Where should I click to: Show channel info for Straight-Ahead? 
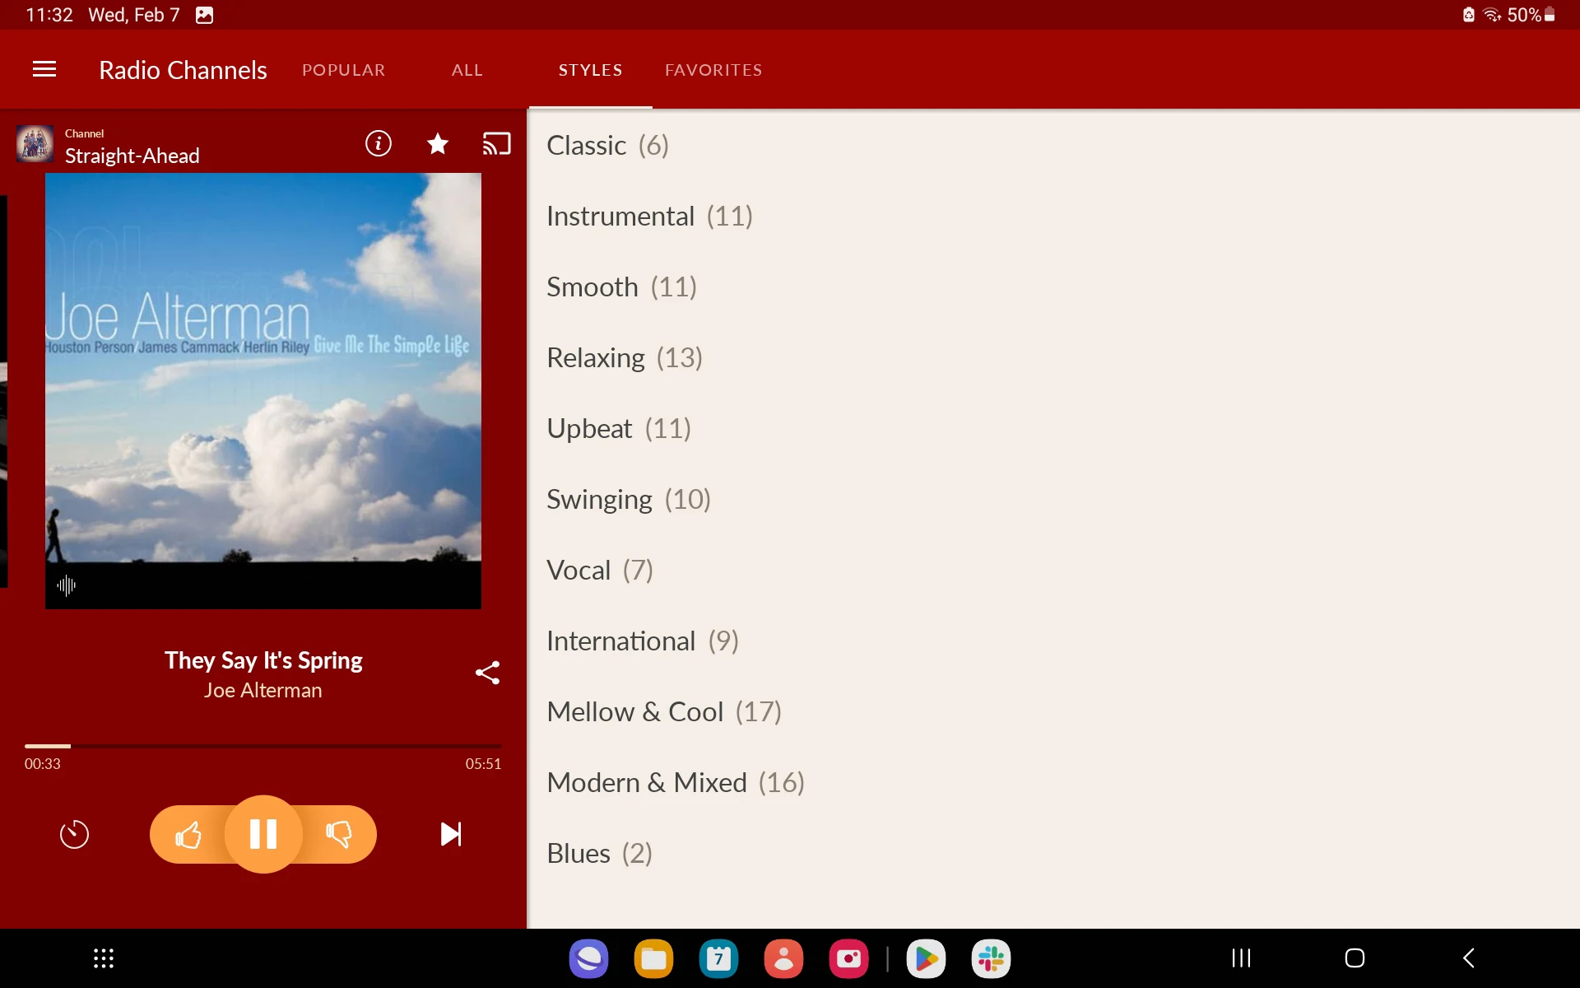[379, 144]
